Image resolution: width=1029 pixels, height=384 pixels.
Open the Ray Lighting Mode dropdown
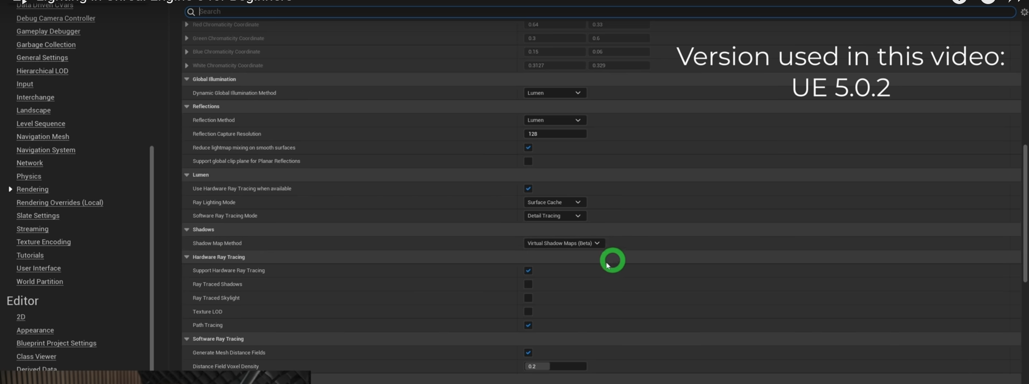click(555, 202)
